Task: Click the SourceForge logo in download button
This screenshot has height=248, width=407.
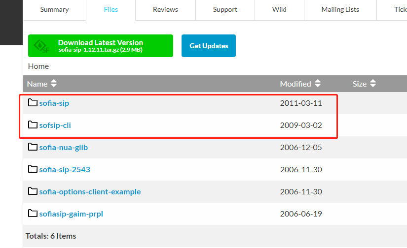Action: point(41,46)
